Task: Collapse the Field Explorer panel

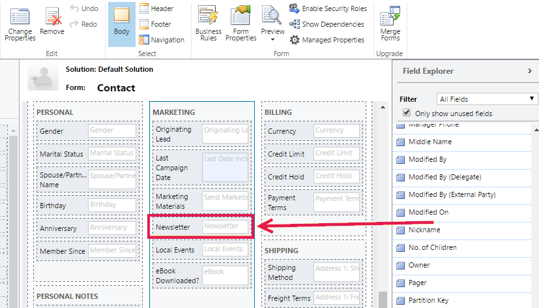Action: coord(530,71)
